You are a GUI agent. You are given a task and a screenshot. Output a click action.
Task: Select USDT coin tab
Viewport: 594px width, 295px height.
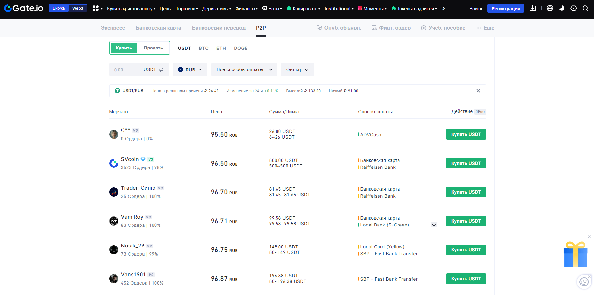(x=184, y=48)
